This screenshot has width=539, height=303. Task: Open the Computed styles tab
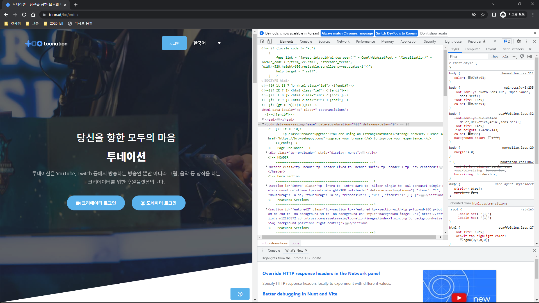tap(472, 49)
